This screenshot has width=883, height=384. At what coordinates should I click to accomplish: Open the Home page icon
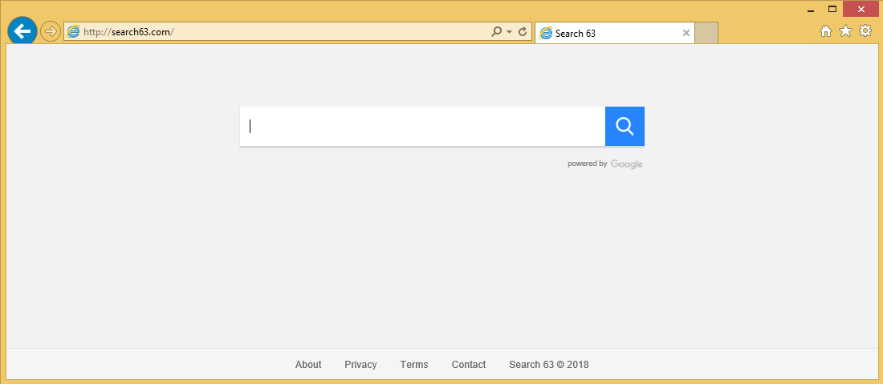pos(825,31)
